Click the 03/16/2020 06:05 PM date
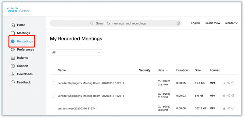Image resolution: width=244 pixels, height=118 pixels. [164, 108]
